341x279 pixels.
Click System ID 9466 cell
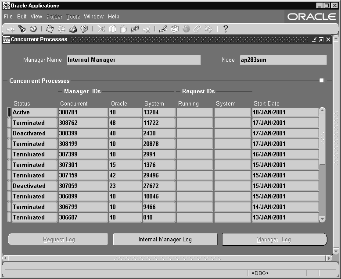point(159,207)
